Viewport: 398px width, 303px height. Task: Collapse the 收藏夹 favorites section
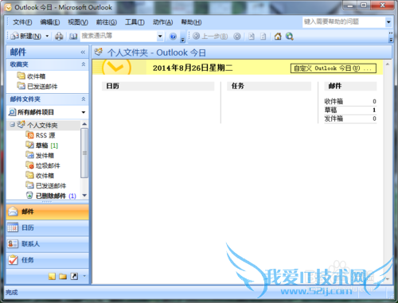pyautogui.click(x=84, y=64)
